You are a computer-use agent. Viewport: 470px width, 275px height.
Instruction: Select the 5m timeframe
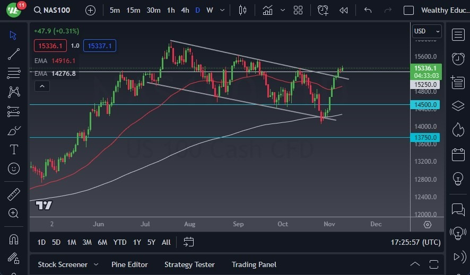point(115,10)
